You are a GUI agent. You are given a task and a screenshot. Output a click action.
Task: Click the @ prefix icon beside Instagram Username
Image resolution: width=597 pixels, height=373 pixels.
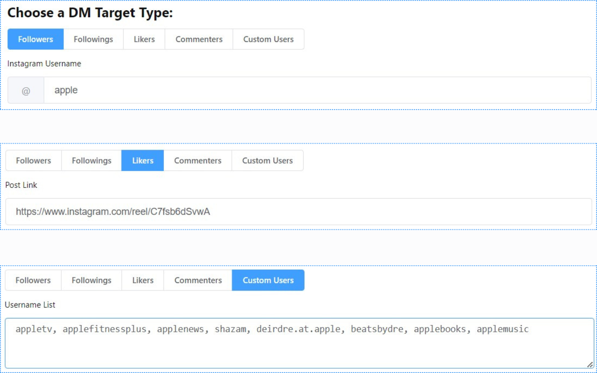pyautogui.click(x=26, y=90)
